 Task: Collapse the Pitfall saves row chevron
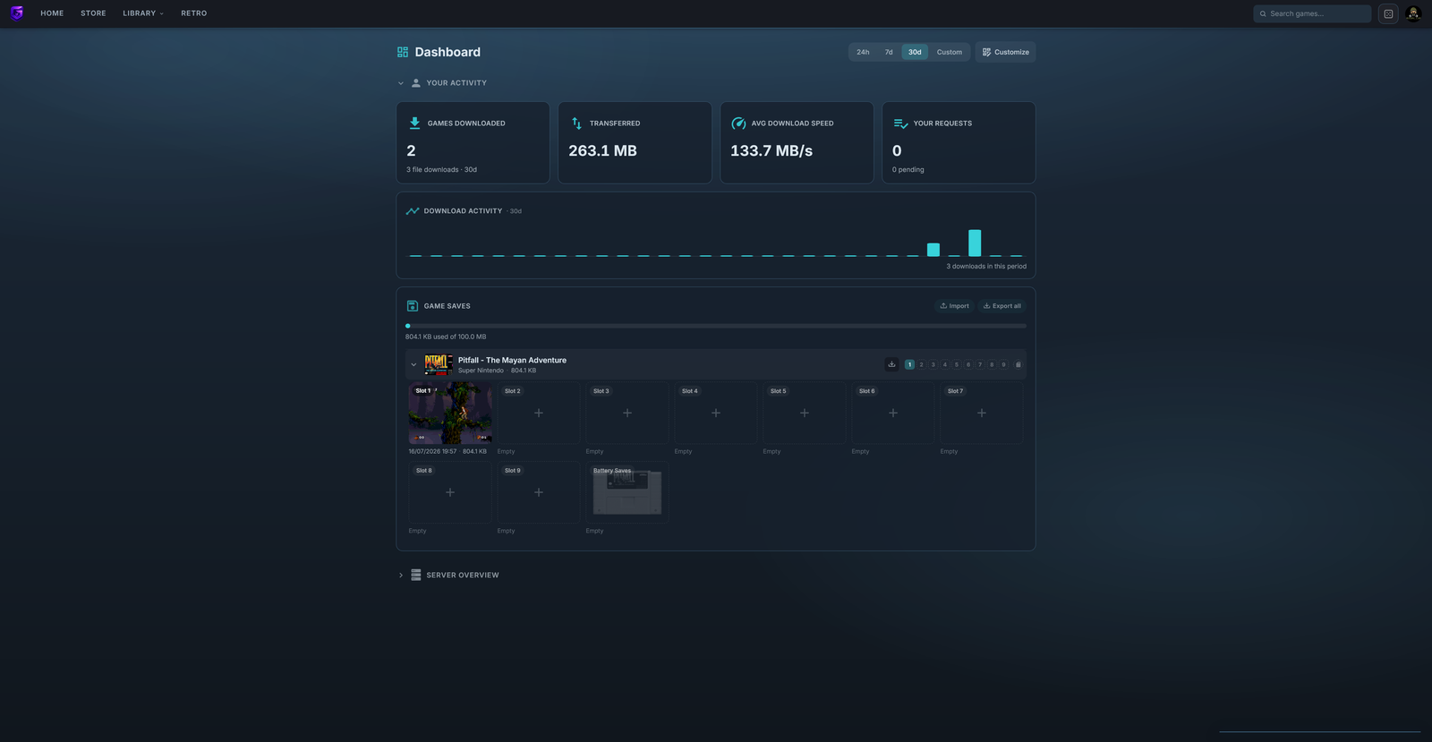413,365
